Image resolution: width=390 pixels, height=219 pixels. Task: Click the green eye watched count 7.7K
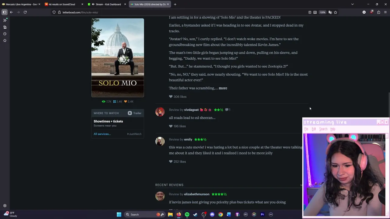[x=106, y=102]
